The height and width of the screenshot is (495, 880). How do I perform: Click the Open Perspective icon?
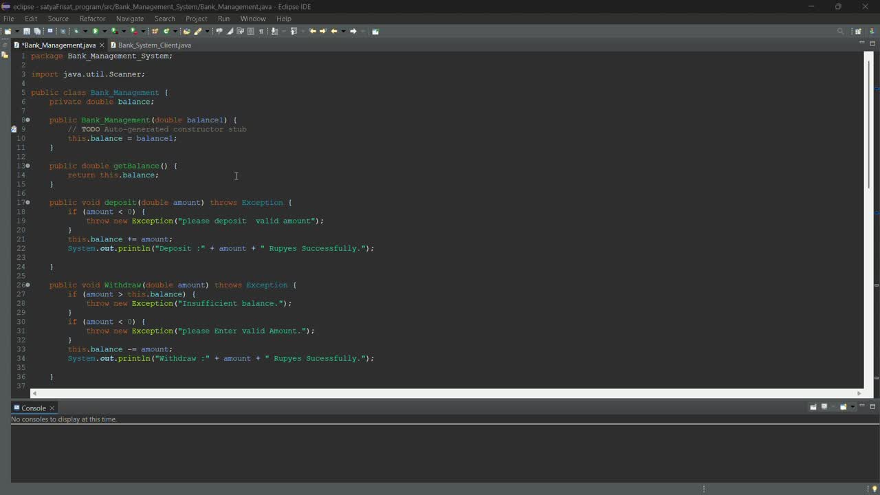(858, 31)
